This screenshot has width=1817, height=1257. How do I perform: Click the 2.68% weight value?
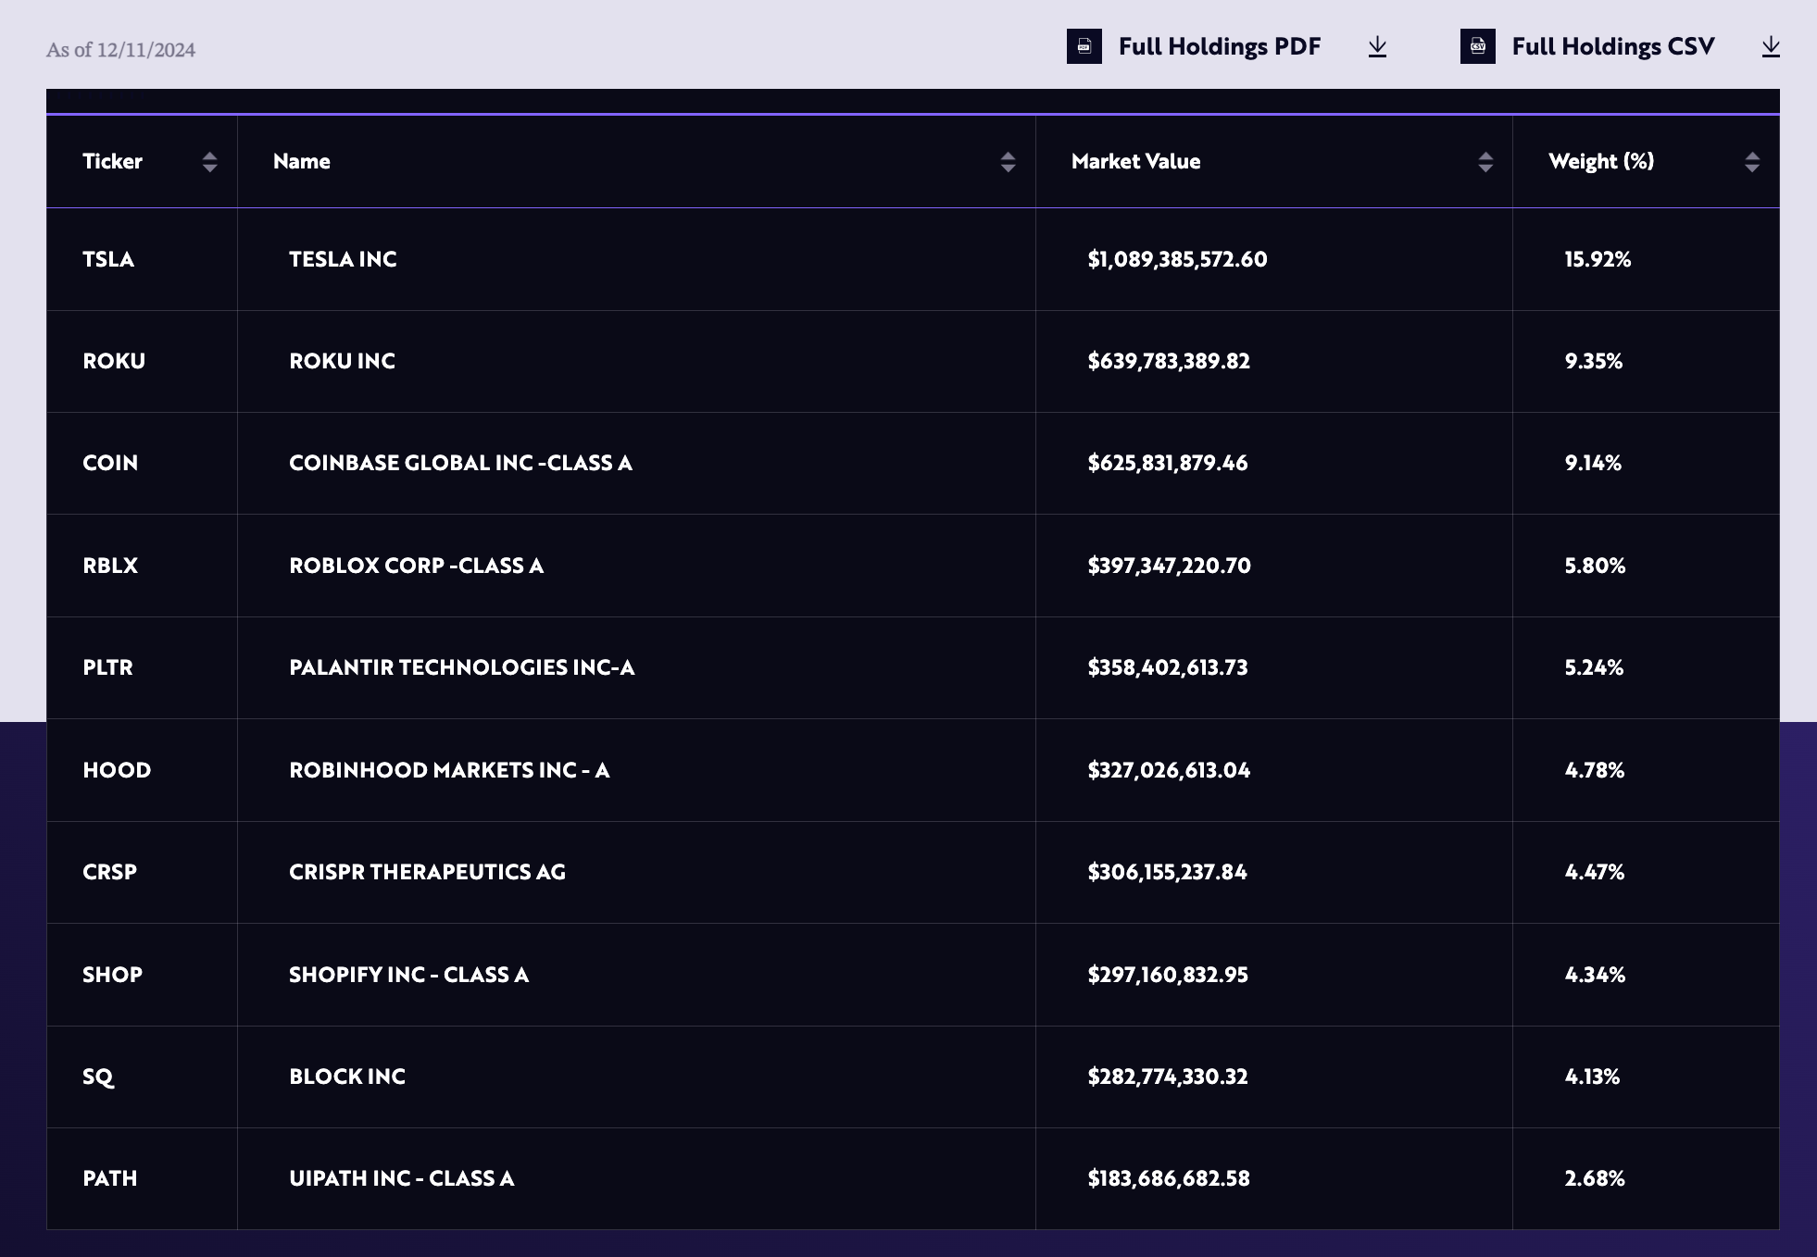(1595, 1178)
